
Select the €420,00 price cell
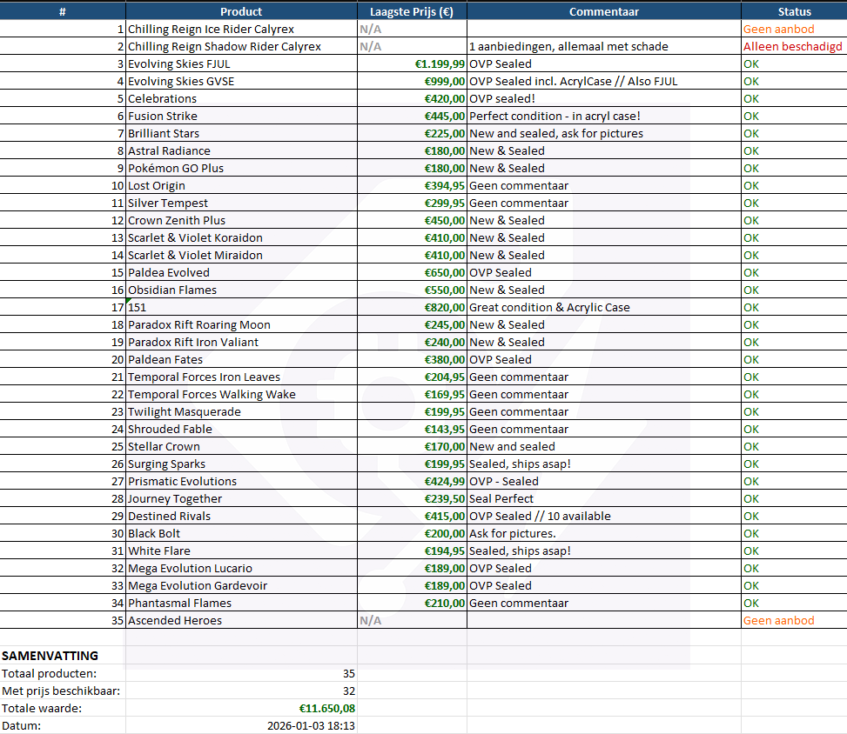point(412,99)
